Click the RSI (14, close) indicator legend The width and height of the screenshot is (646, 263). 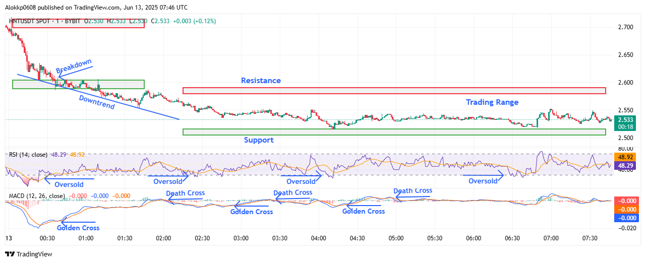tap(27, 155)
